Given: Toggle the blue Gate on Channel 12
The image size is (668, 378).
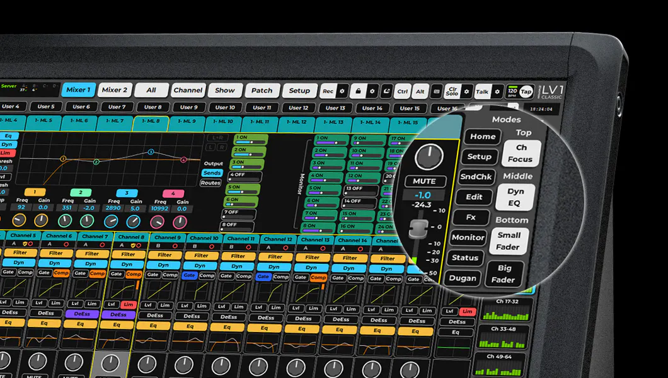Looking at the screenshot, I should (x=263, y=277).
